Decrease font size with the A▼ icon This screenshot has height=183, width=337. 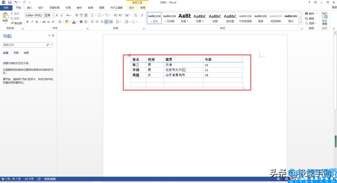(x=62, y=15)
